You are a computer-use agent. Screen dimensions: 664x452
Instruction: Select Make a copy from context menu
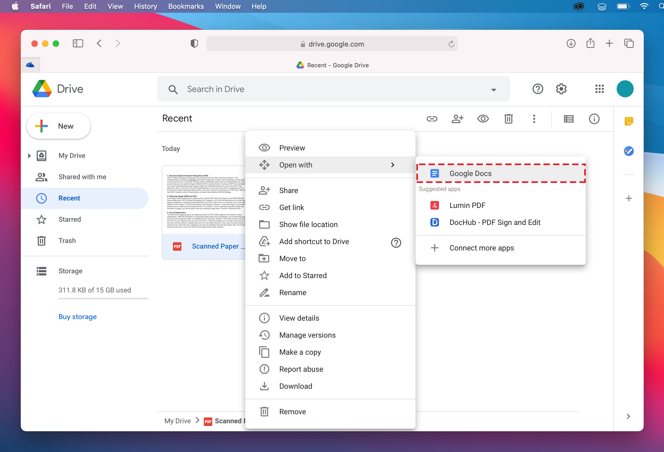[x=300, y=352]
